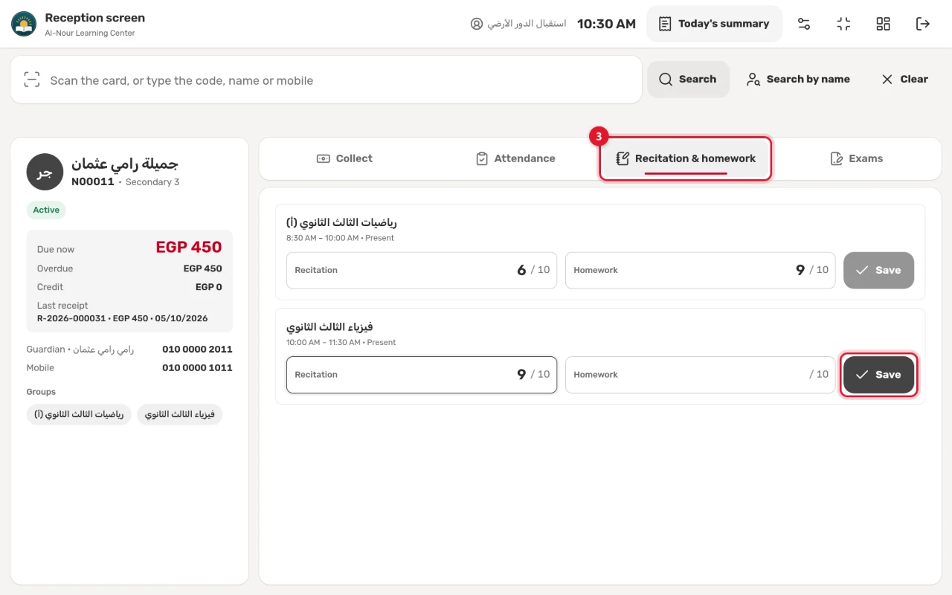Click the last receipt R-2026-000031 line

pos(123,318)
